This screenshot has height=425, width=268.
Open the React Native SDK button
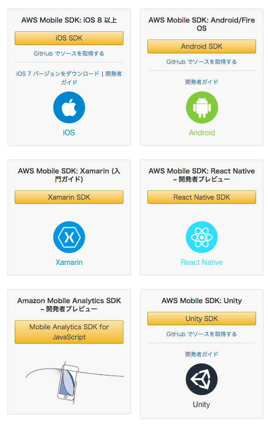coord(202,197)
